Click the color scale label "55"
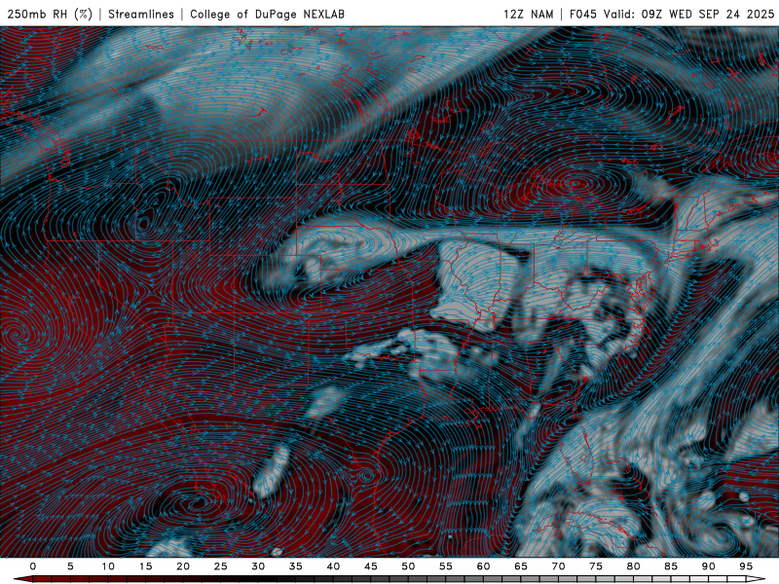The height and width of the screenshot is (584, 779). point(446,566)
